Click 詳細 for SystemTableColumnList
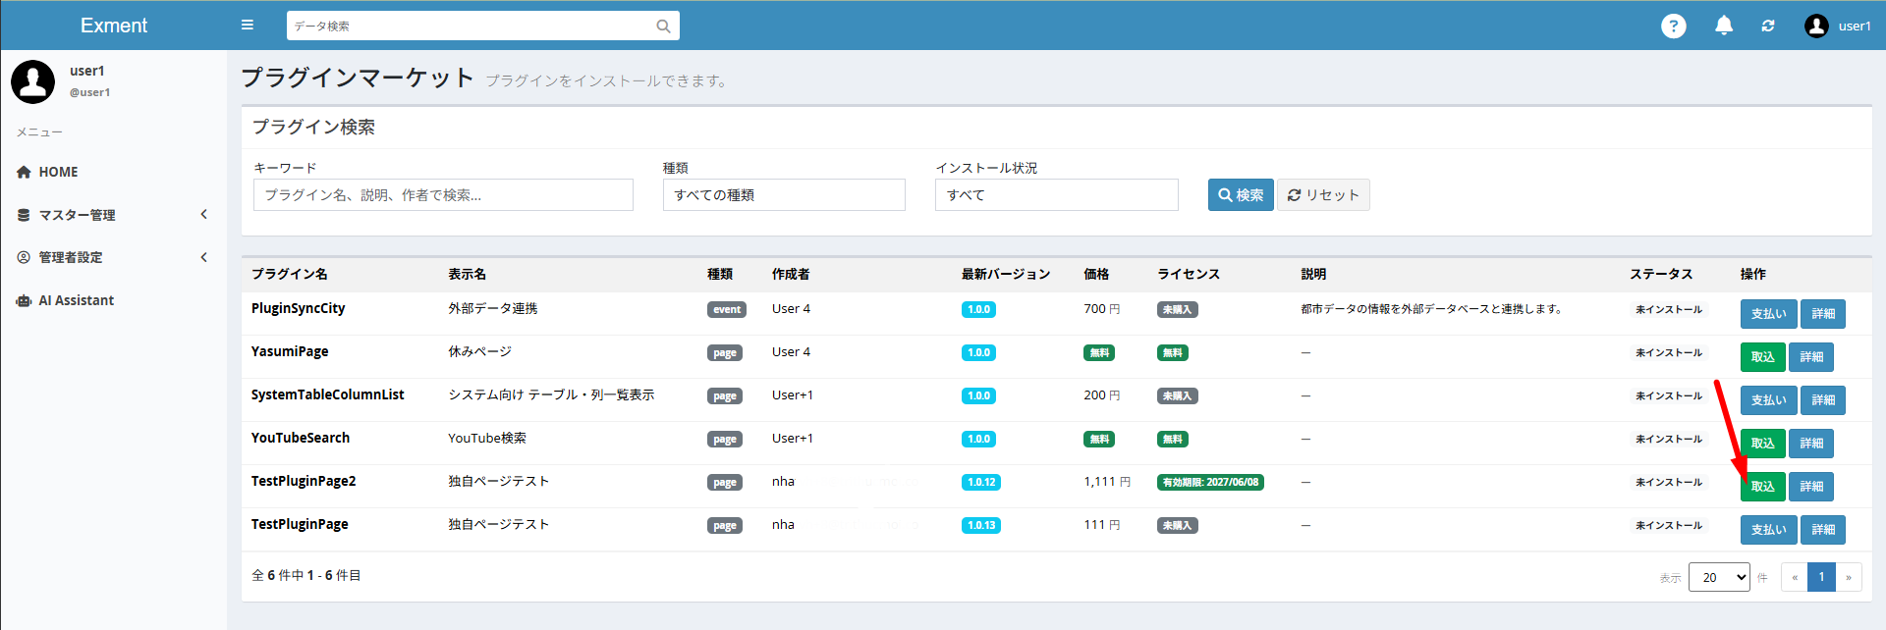The width and height of the screenshot is (1886, 630). [1823, 400]
